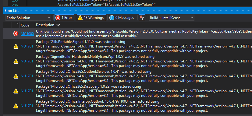Screen dimensions: 252x116
Task: Click the Code column header
Action: click(25, 25)
